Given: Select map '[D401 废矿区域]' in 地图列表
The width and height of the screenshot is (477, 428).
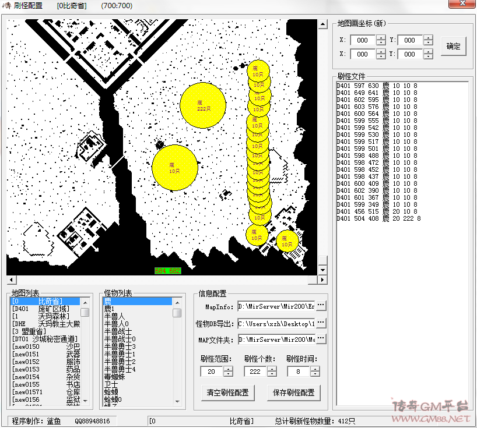Looking at the screenshot, I should 45,309.
